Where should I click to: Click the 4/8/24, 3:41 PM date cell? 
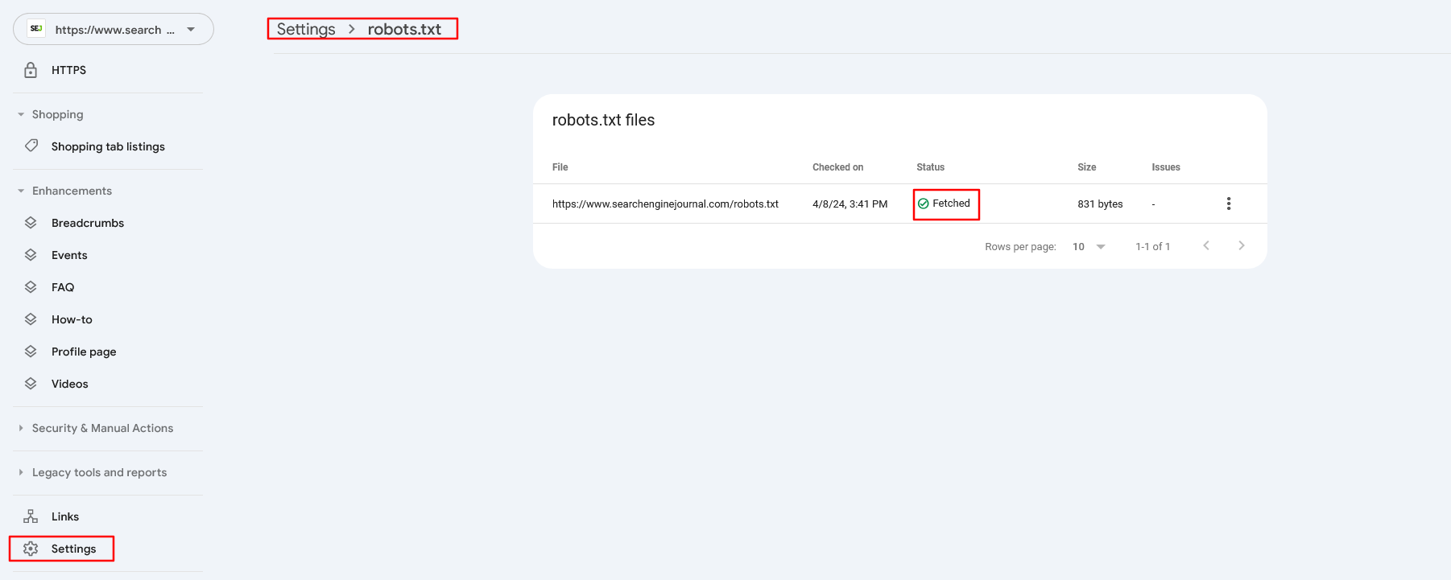coord(850,204)
